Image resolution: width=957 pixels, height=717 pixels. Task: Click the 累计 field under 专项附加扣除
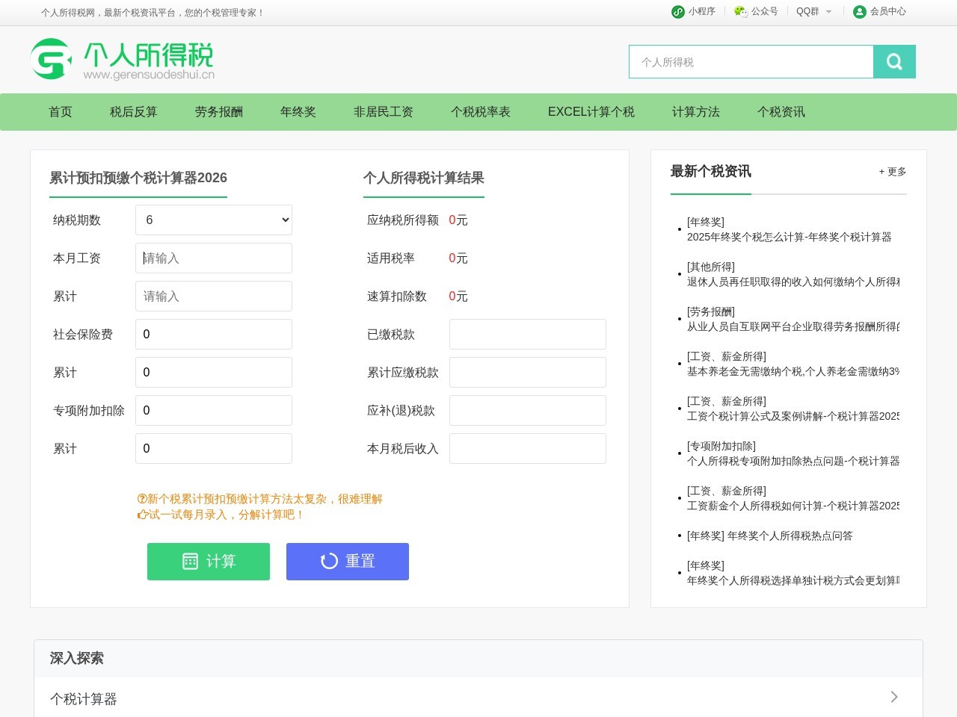[214, 448]
